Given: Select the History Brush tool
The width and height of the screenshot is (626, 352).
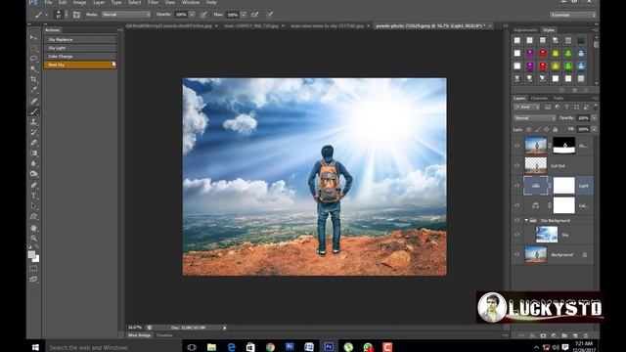Looking at the screenshot, I should pyautogui.click(x=33, y=132).
